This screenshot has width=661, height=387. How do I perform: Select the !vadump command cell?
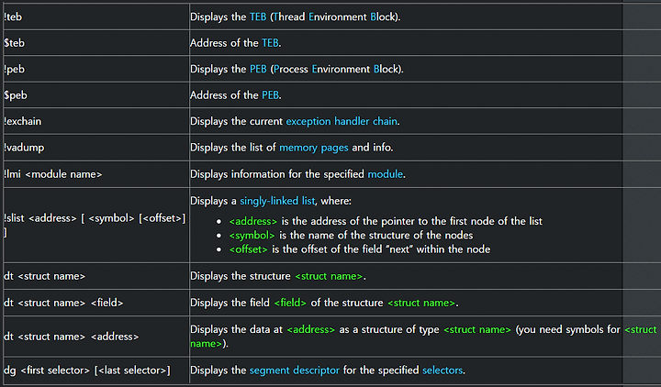(x=96, y=148)
